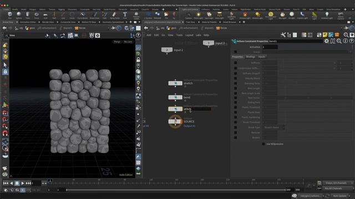Play the timeline forward
The height and width of the screenshot is (199, 355).
22,183
